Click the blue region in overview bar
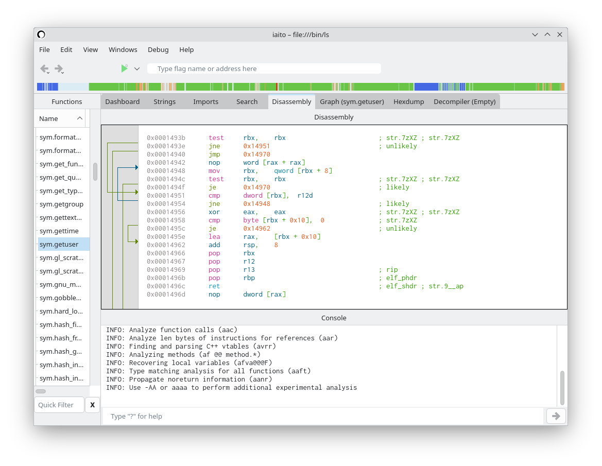602x466 pixels. pos(426,87)
